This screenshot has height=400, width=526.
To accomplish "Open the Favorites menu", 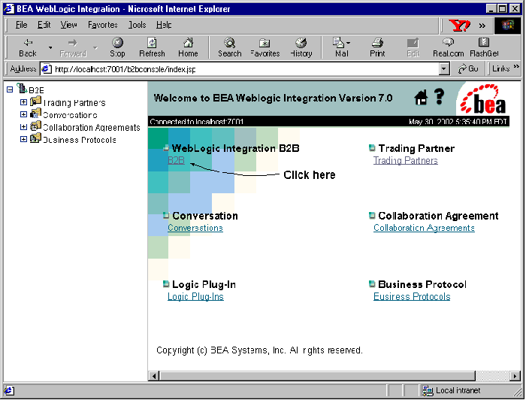I will [103, 25].
